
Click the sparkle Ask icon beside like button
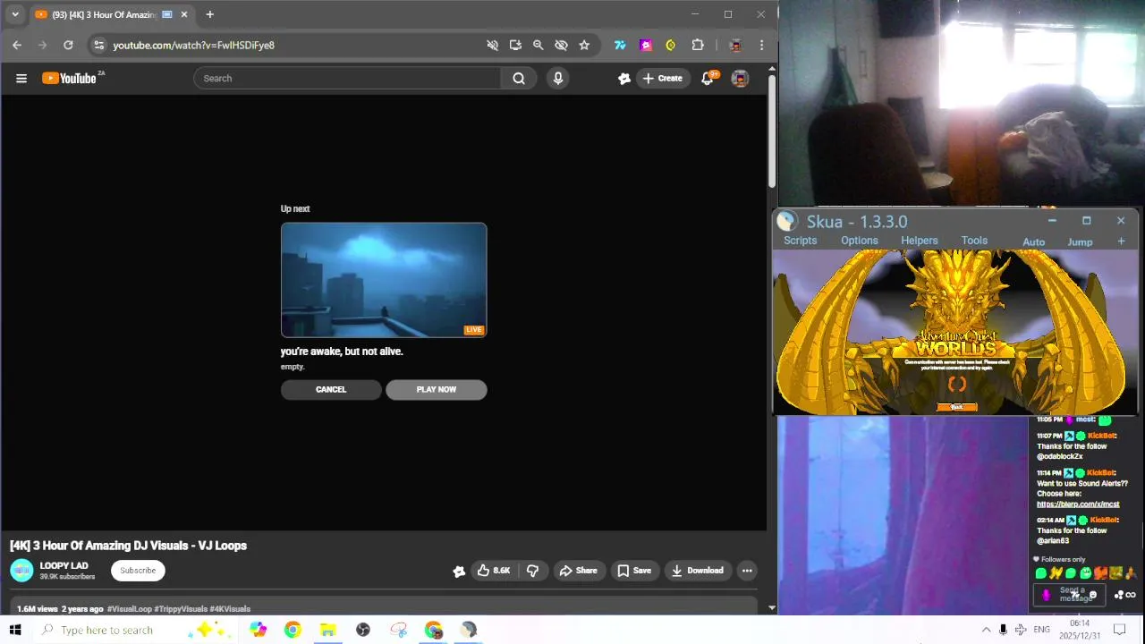(459, 571)
